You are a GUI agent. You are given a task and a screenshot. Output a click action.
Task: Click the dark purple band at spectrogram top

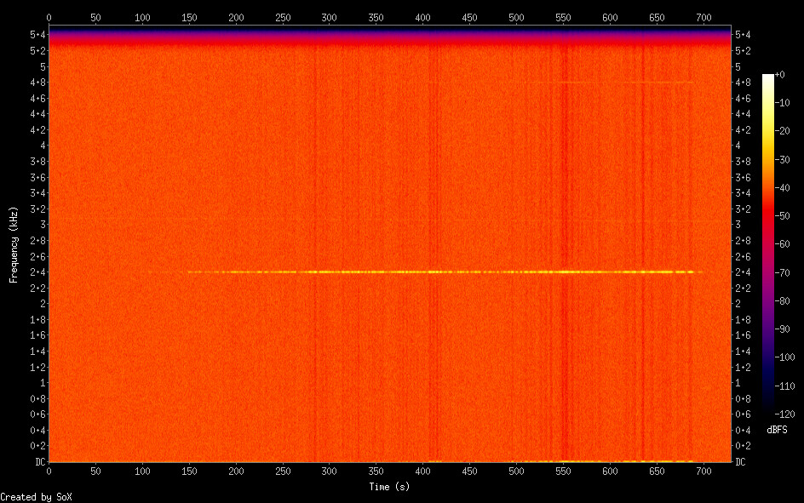tap(389, 31)
